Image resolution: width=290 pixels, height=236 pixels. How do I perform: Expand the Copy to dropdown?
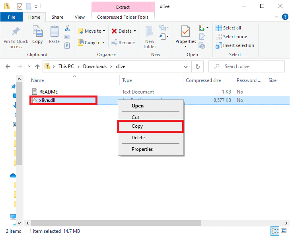click(103, 43)
